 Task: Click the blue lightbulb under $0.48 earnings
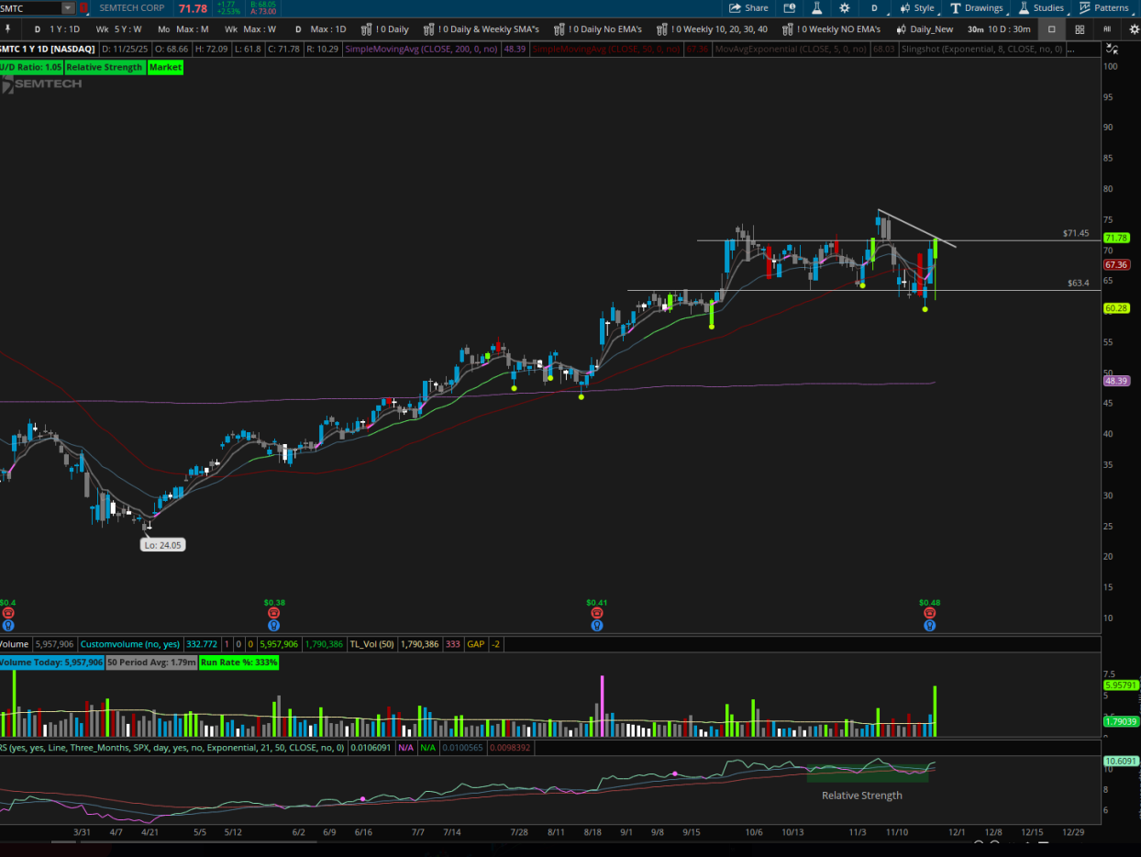point(930,626)
